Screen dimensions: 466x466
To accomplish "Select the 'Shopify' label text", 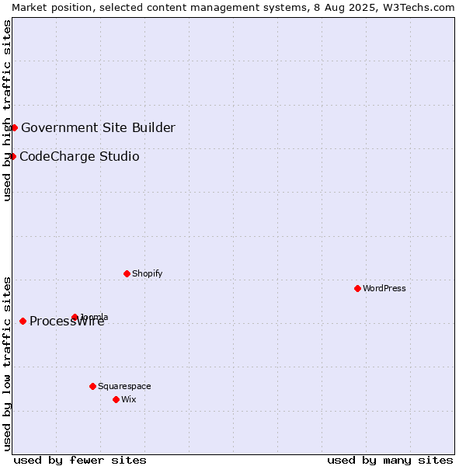I will click(147, 273).
